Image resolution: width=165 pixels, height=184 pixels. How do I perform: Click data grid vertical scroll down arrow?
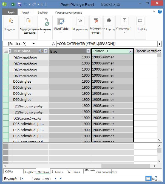point(160,140)
